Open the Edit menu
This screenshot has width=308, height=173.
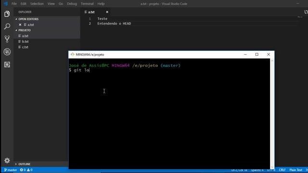pos(24,4)
